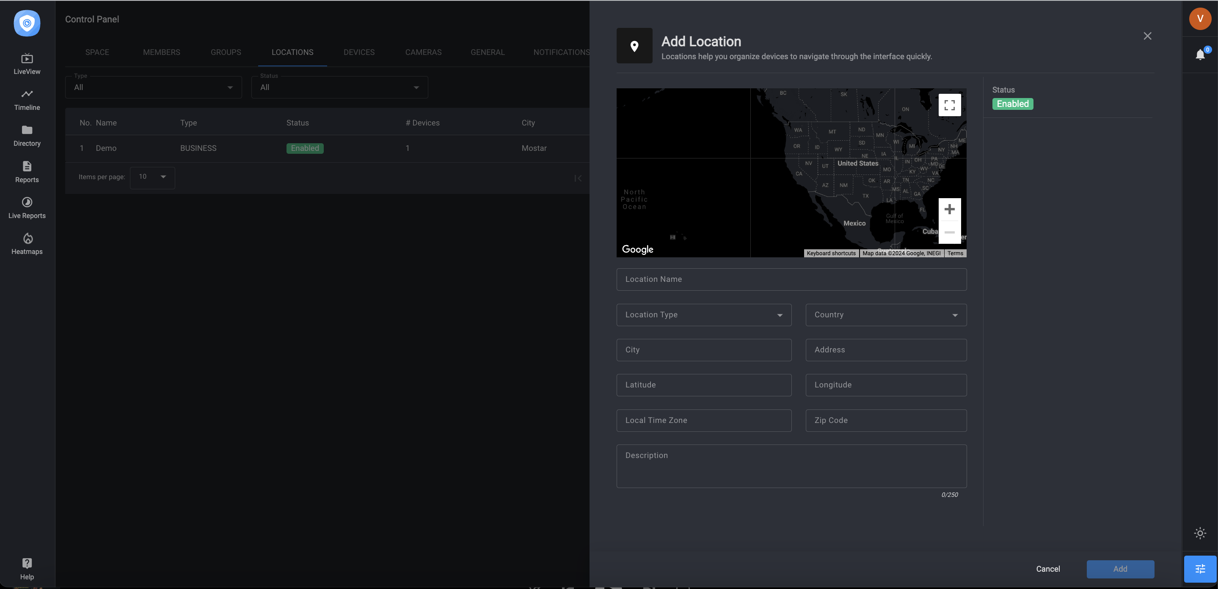Focus the Zip Code field
This screenshot has height=589, width=1218.
pyautogui.click(x=886, y=420)
